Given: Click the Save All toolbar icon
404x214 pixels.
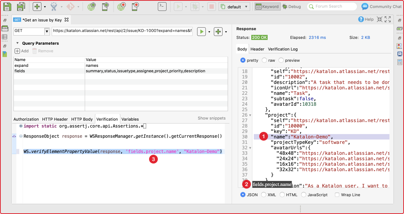Looking at the screenshot, I should coord(21,7).
